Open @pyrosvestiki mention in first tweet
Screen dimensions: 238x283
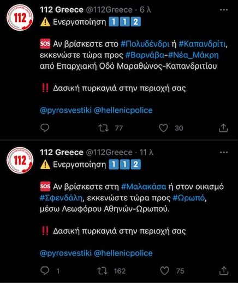pyautogui.click(x=66, y=110)
